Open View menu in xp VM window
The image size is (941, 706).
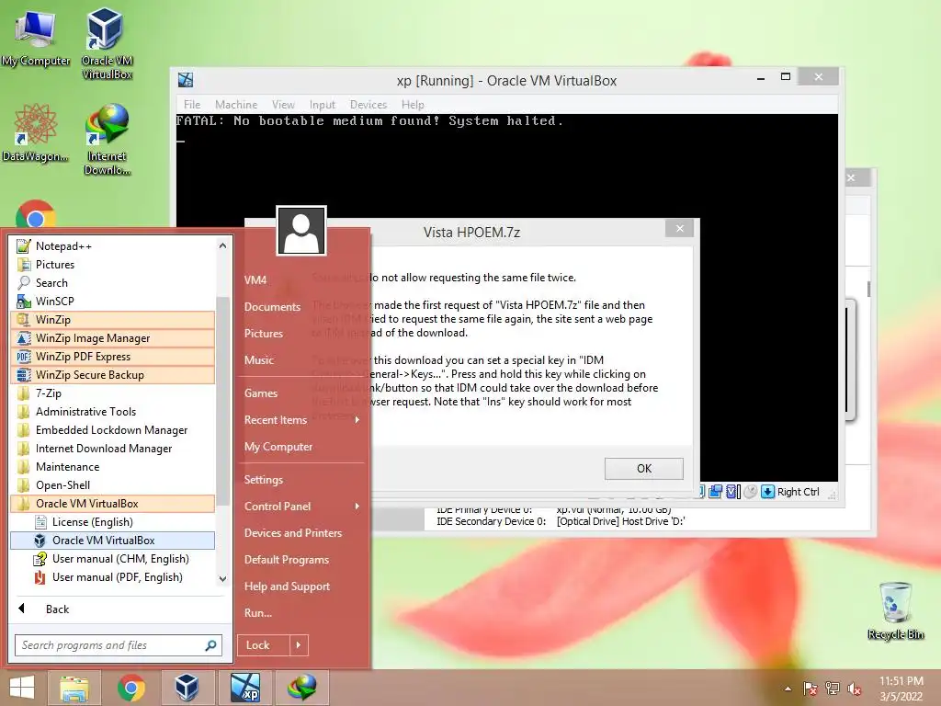pyautogui.click(x=283, y=105)
